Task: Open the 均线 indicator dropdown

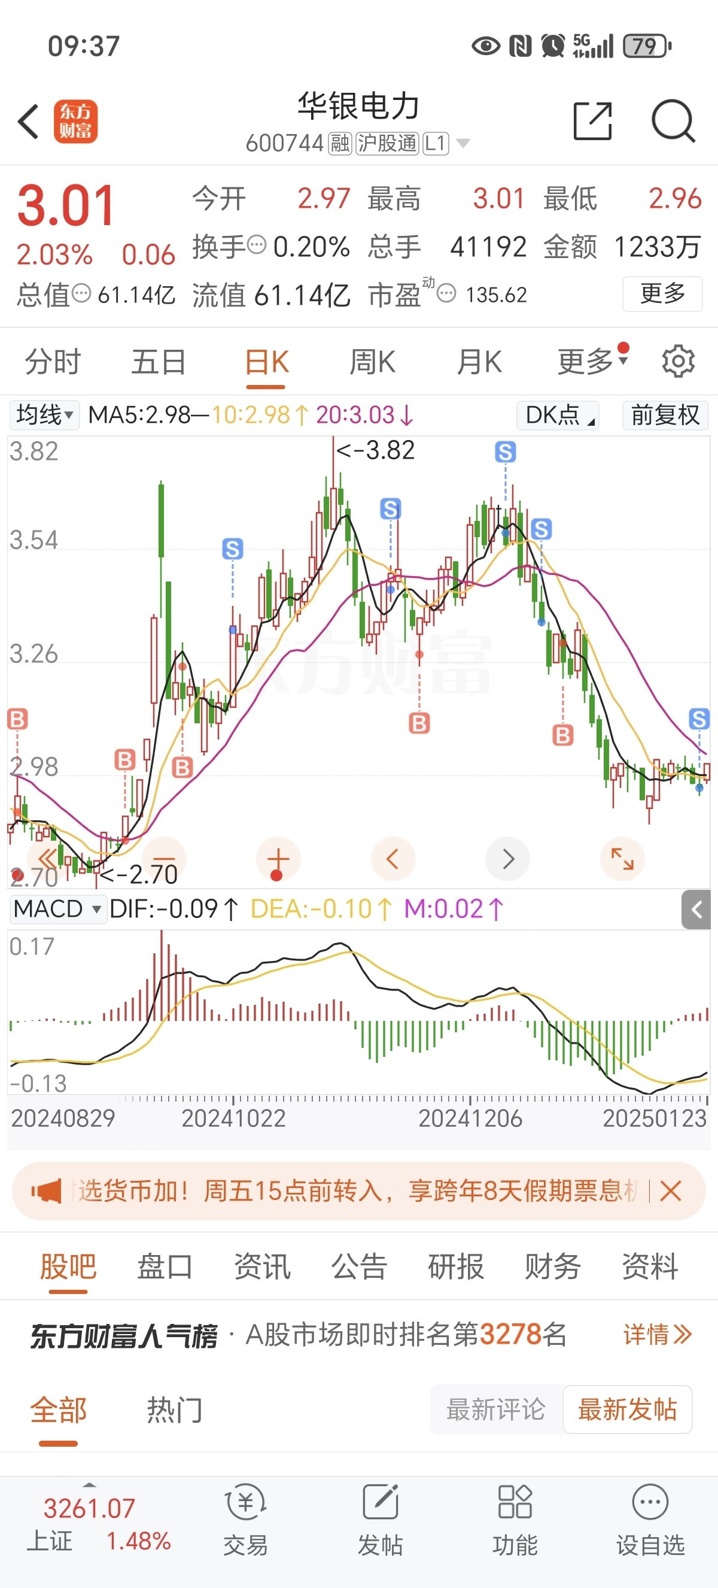Action: tap(44, 415)
